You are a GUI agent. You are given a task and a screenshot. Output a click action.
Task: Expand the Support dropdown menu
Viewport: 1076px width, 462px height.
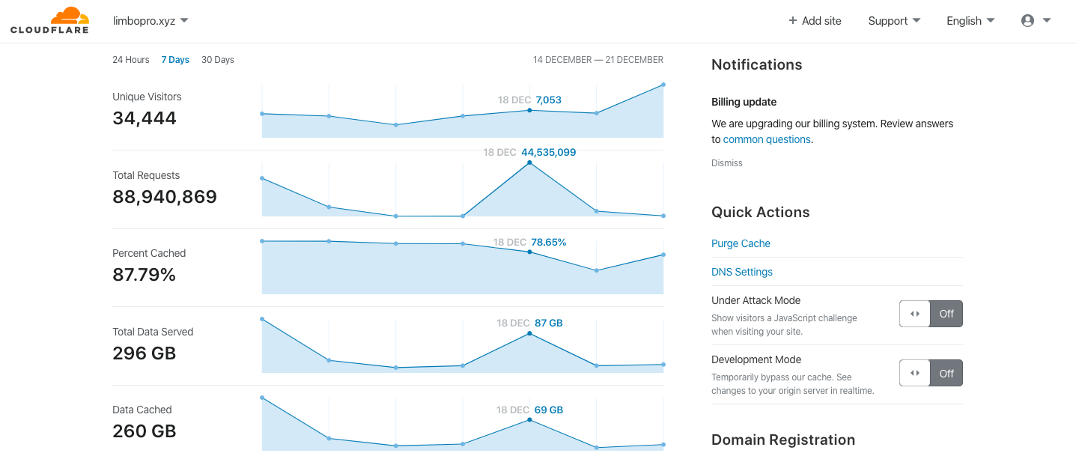[x=894, y=21]
